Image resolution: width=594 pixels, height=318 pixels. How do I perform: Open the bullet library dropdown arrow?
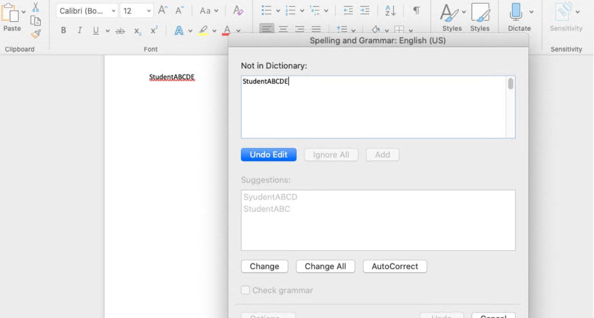click(x=278, y=11)
